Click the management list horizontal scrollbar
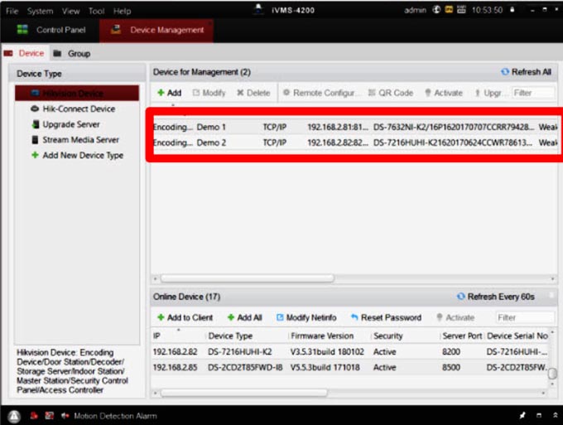This screenshot has width=563, height=425. click(x=248, y=278)
